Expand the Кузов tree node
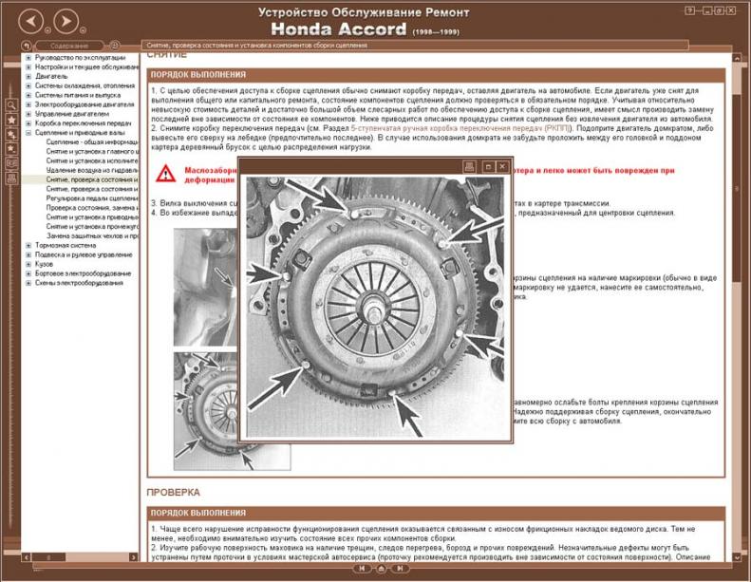Image resolution: width=751 pixels, height=582 pixels. click(28, 264)
